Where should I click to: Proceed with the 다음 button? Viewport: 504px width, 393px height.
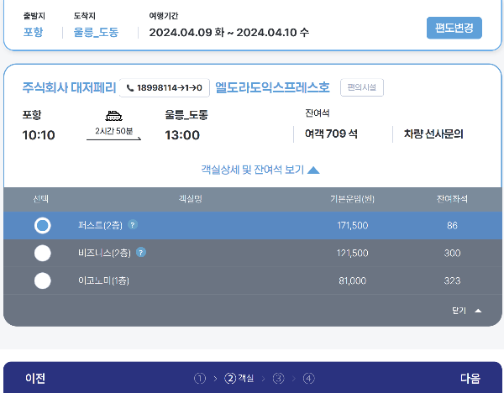[x=470, y=378]
